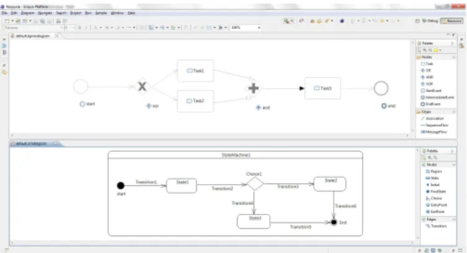Select the XOR gateway palette tool
The height and width of the screenshot is (253, 467).
[x=427, y=84]
